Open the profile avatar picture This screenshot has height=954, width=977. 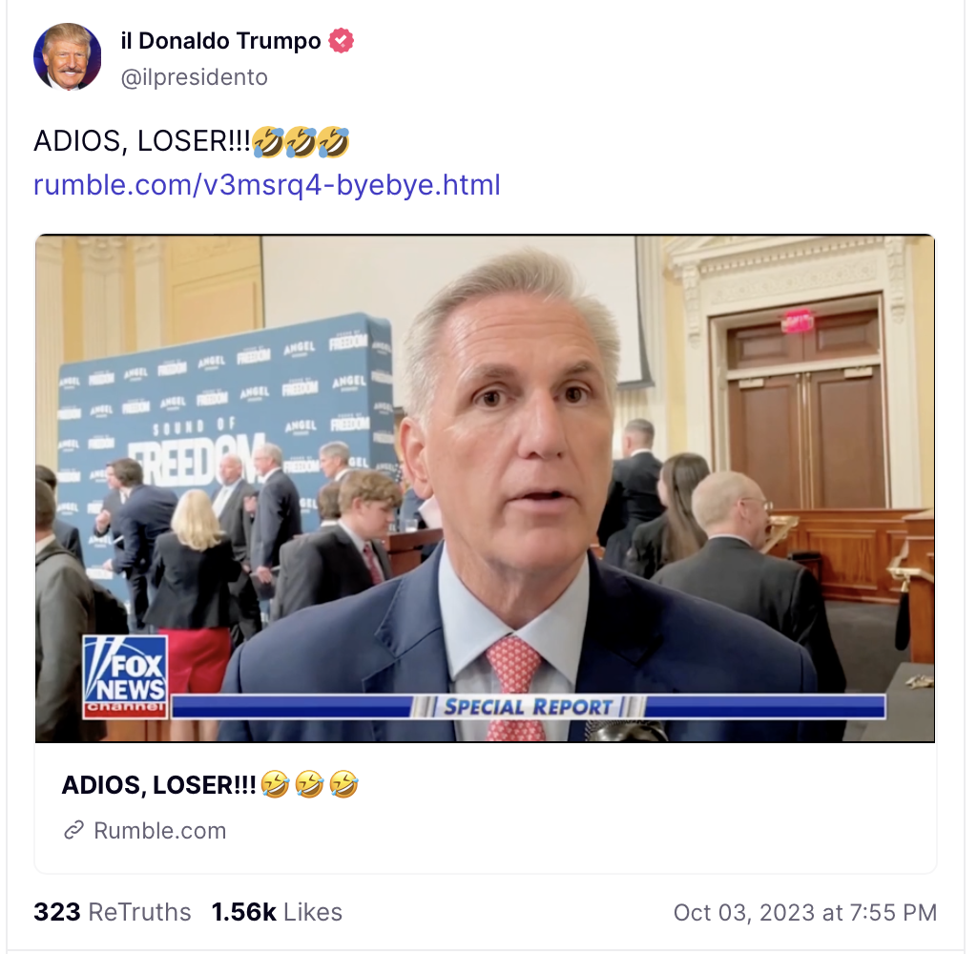point(68,57)
